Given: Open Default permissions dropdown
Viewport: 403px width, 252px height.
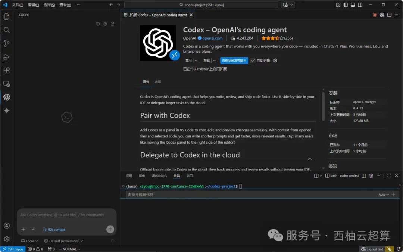Looking at the screenshot, I should click(x=64, y=241).
